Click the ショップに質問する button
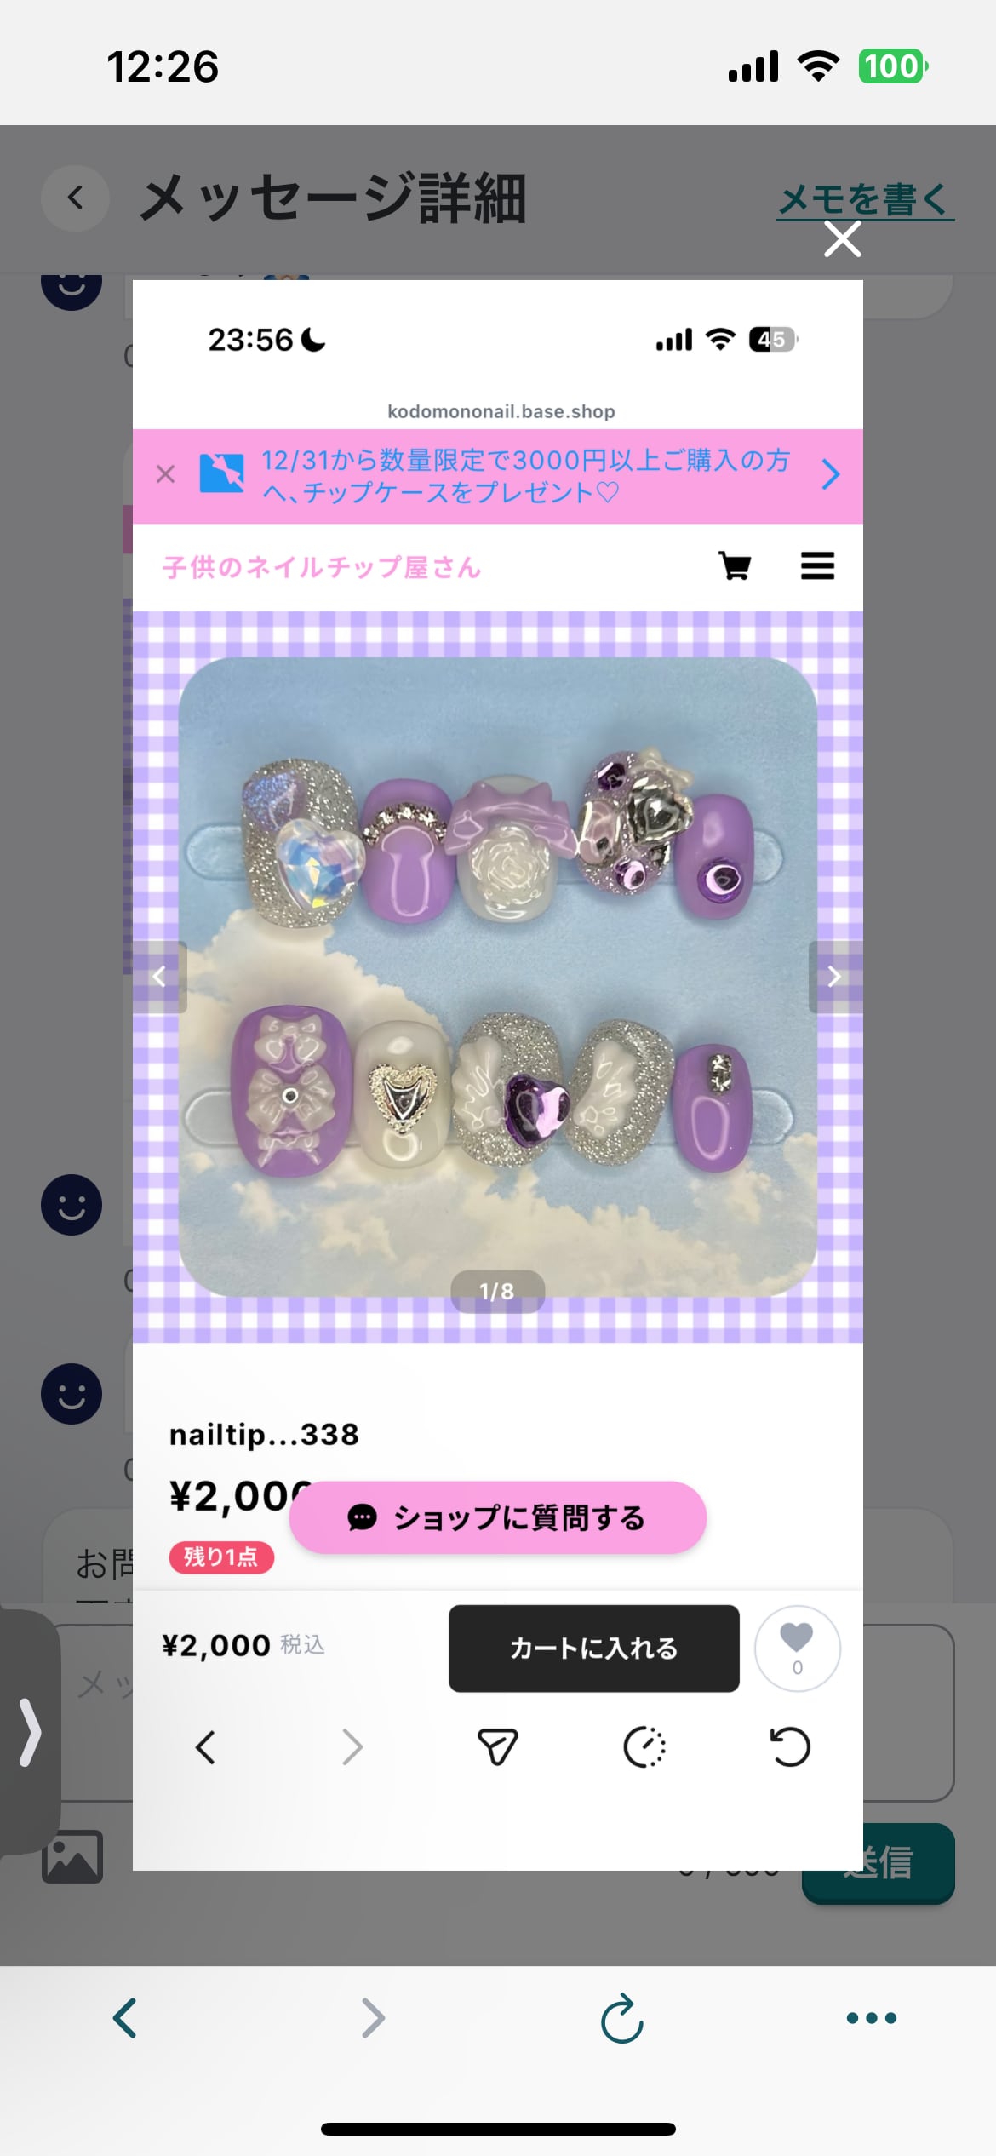The image size is (996, 2156). coord(498,1517)
